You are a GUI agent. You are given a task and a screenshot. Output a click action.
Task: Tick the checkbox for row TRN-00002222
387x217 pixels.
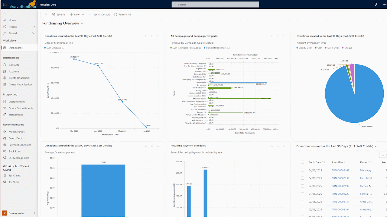tap(302, 194)
